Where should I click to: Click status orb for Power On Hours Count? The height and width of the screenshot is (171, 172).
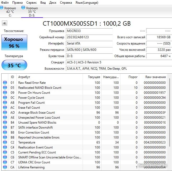coord(5,93)
